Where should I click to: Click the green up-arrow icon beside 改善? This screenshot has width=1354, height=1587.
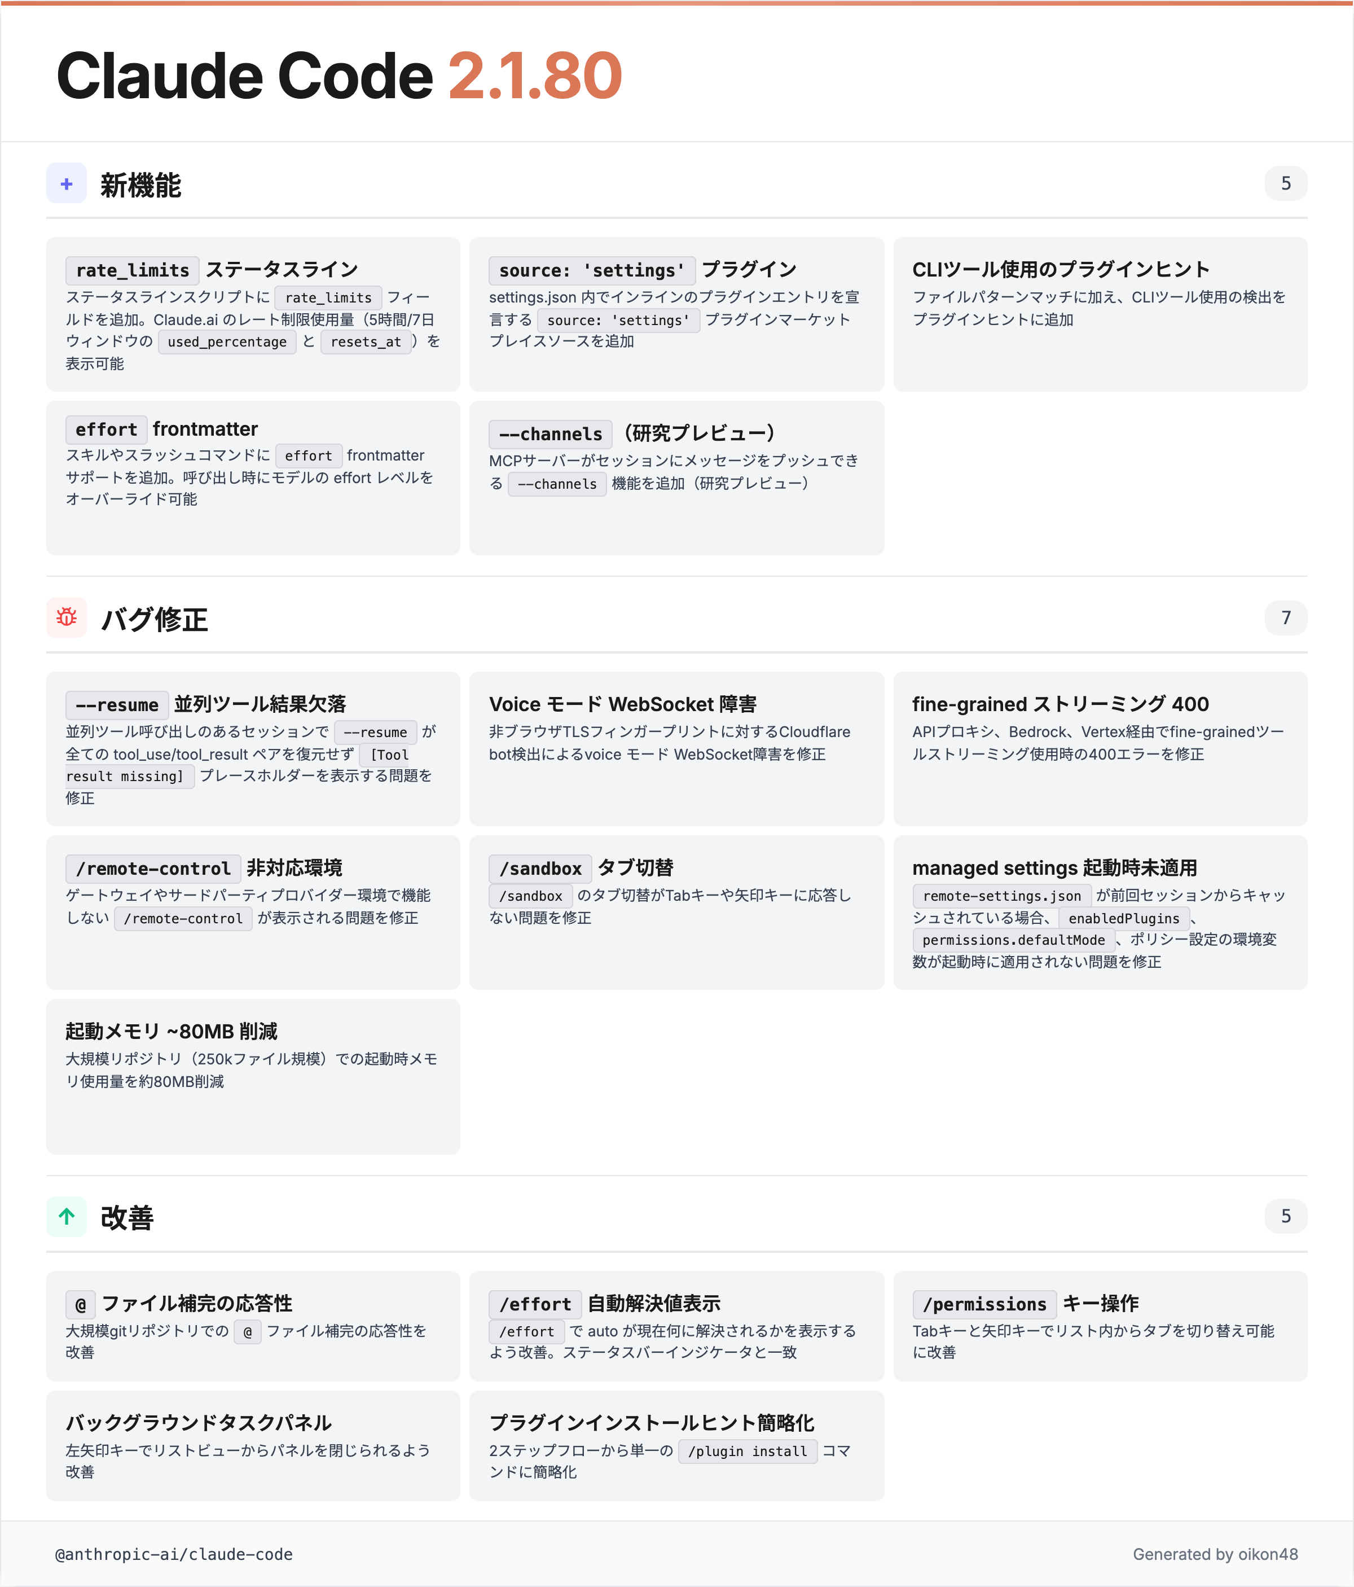point(67,1216)
